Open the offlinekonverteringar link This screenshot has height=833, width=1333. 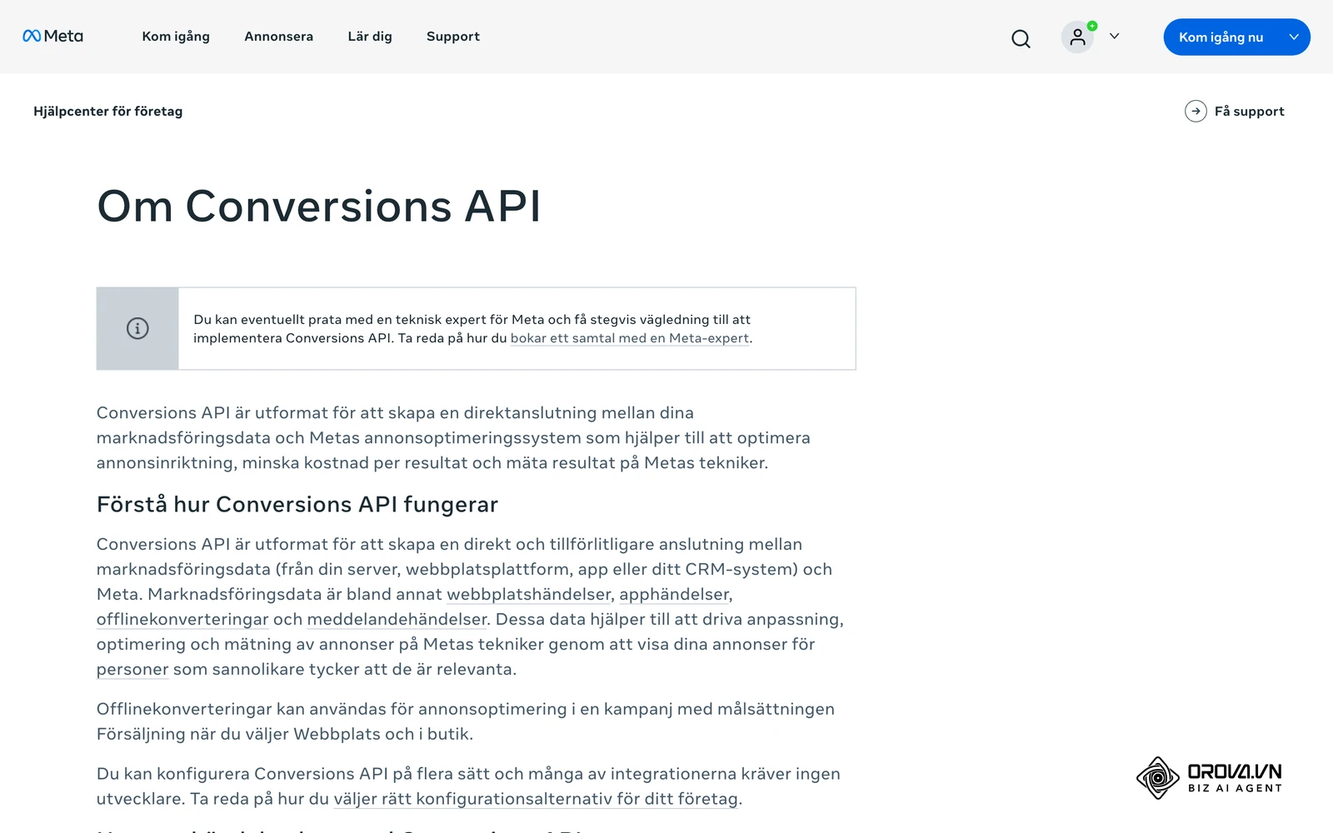(182, 619)
